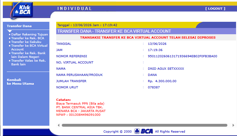Click the Tanggal Jam timestamp in yellow bar

tap(87, 25)
